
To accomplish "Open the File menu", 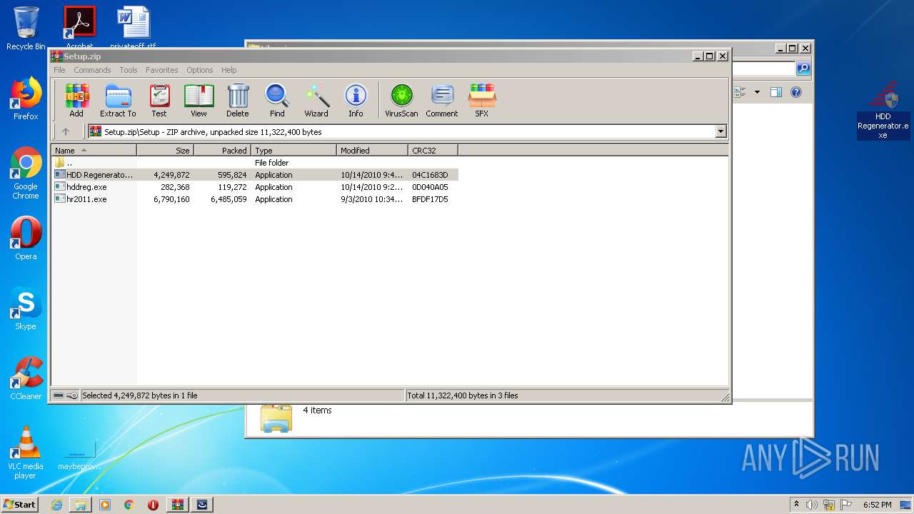I will [x=59, y=70].
